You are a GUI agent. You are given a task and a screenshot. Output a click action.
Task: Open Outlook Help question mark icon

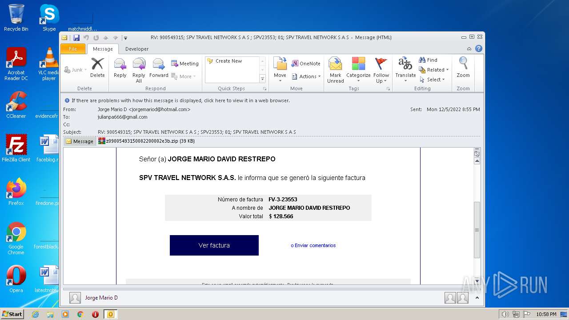click(478, 49)
